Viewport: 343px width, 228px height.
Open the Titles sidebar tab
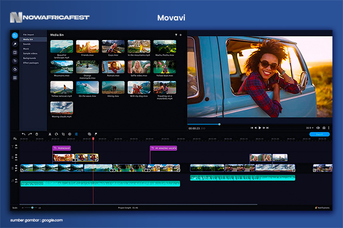[x=15, y=61]
